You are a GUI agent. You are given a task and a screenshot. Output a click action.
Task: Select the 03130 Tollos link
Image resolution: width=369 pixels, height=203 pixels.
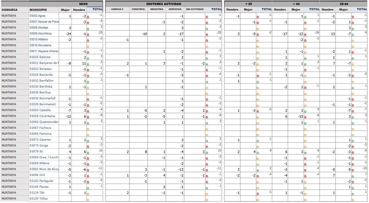(x=38, y=199)
